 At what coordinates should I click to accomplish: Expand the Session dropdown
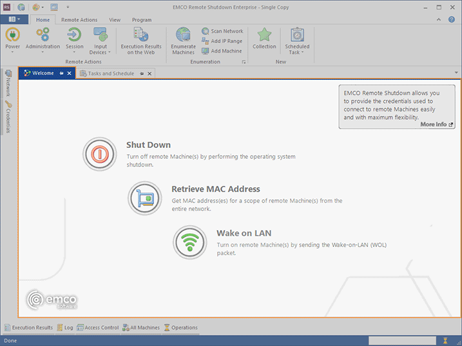75,42
